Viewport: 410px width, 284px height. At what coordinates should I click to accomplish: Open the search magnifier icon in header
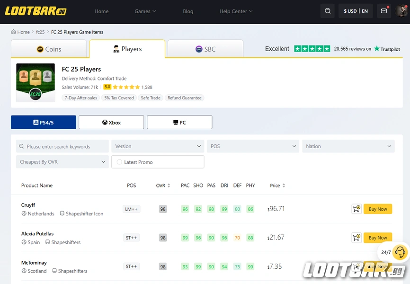pyautogui.click(x=327, y=11)
